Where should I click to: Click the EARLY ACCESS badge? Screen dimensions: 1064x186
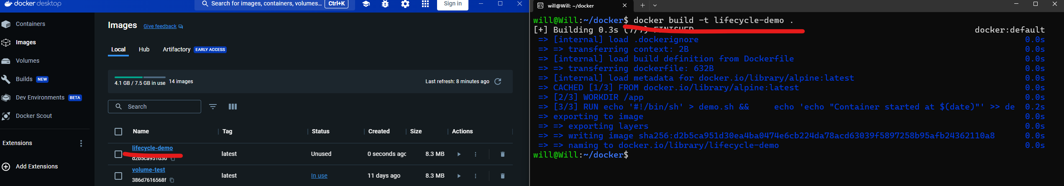[210, 50]
